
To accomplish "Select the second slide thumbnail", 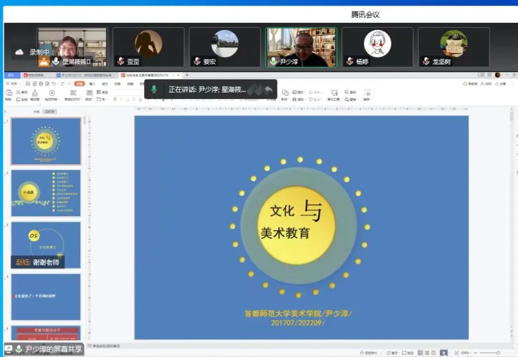I will (x=46, y=193).
